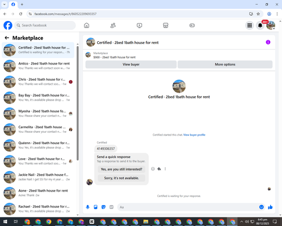Click the conversation list scrollbar

pyautogui.click(x=77, y=103)
